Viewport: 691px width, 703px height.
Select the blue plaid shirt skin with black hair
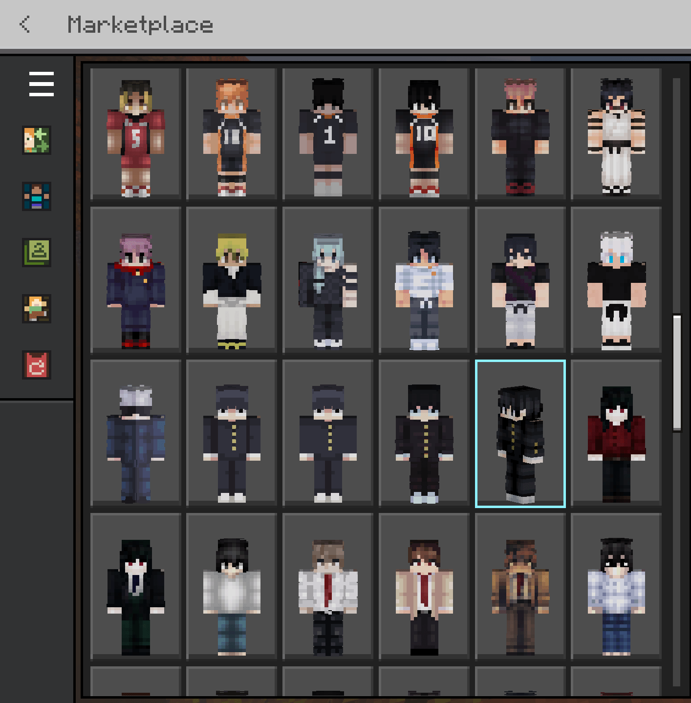[x=616, y=587]
